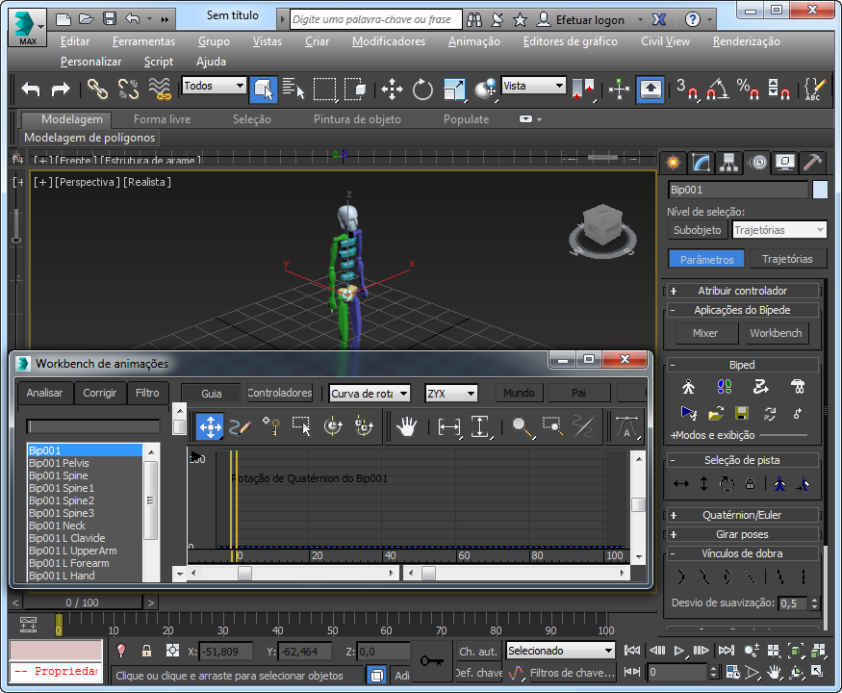The image size is (842, 693).
Task: Open the Utilities hammer panel tab
Action: point(812,163)
